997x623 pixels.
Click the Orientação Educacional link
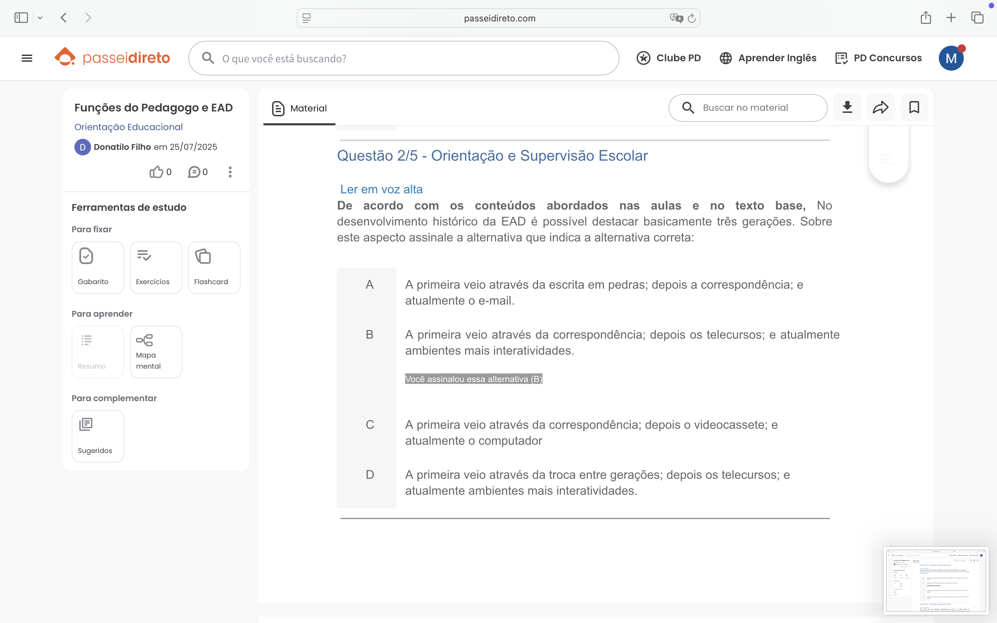coord(128,127)
